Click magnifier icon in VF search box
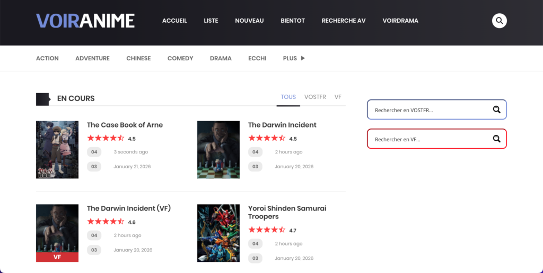The width and height of the screenshot is (543, 273). tap(496, 139)
